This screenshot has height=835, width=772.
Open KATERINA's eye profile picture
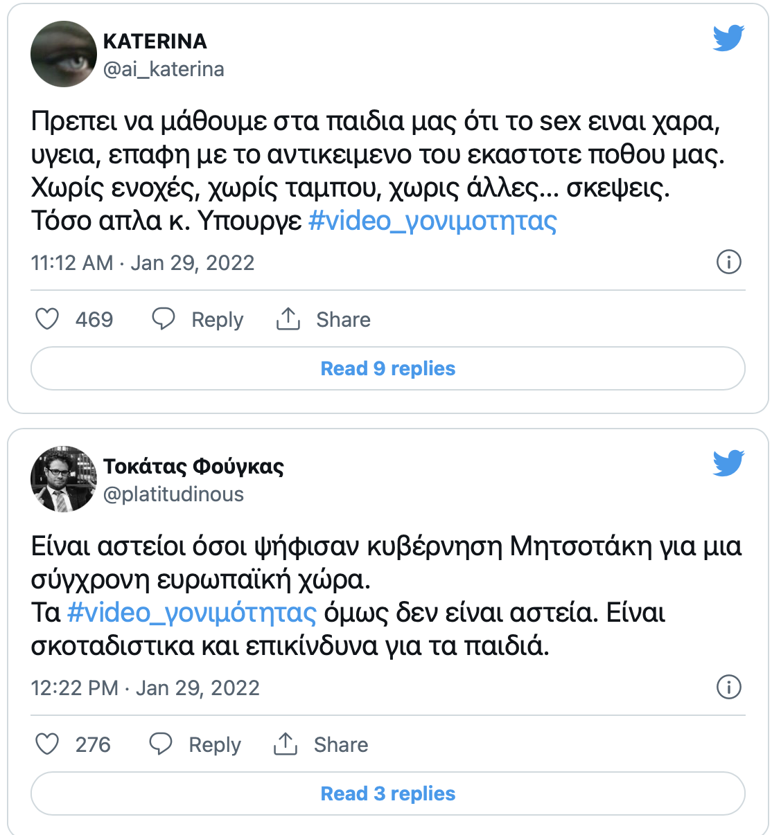pos(64,54)
